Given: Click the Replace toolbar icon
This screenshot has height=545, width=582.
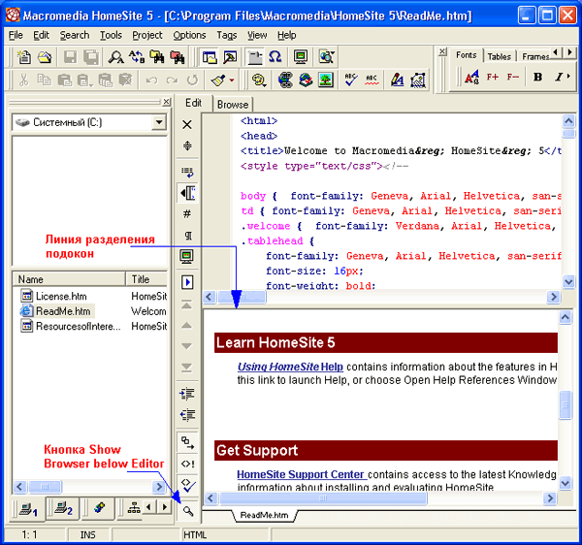Looking at the screenshot, I should (x=137, y=57).
